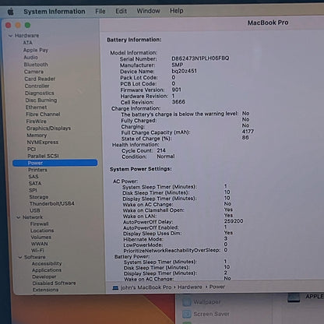Screen dimensions: 324x324
Task: Open the Edit menu
Action: (x=121, y=11)
